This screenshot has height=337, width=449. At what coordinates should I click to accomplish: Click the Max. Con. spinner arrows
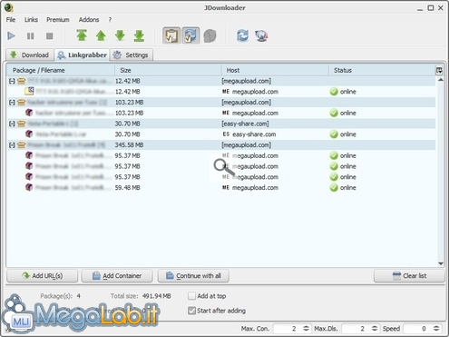(x=306, y=329)
